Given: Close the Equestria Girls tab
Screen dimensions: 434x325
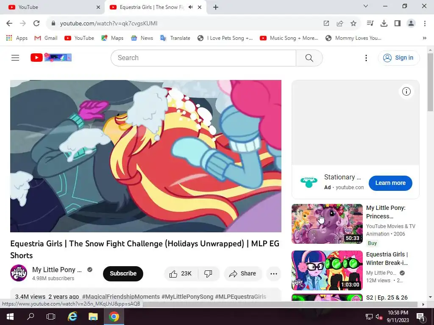Looking at the screenshot, I should (x=200, y=8).
